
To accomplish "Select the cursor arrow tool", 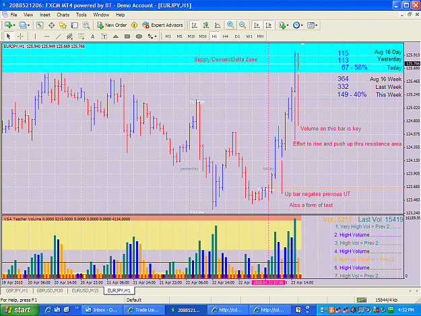I will [x=8, y=36].
